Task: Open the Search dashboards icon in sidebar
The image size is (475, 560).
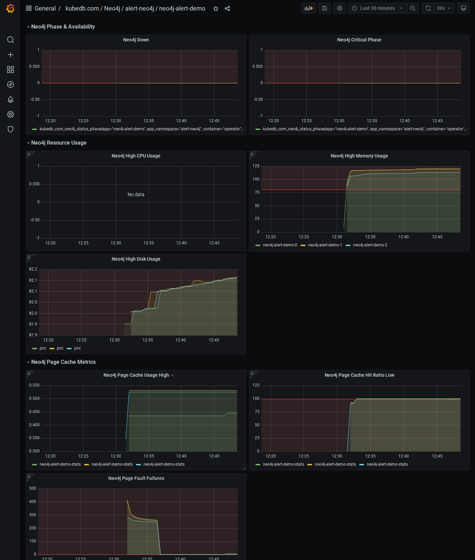Action: 11,40
